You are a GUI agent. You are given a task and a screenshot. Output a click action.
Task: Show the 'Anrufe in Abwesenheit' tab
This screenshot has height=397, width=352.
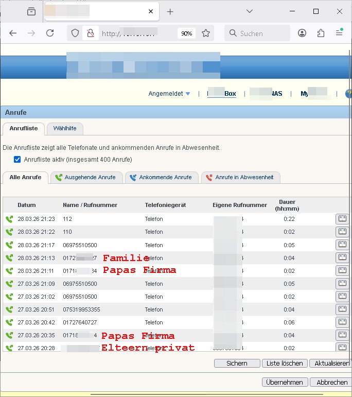(240, 177)
